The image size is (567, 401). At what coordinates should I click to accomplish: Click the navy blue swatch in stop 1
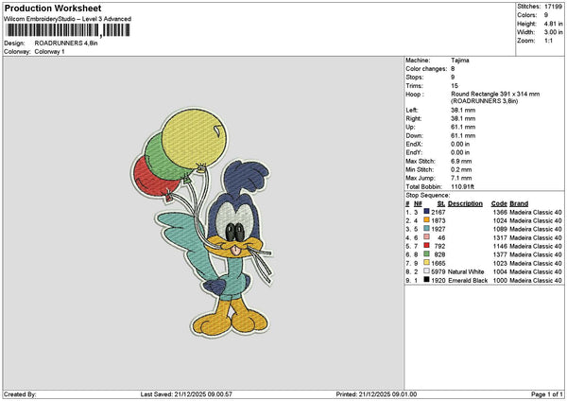(427, 211)
